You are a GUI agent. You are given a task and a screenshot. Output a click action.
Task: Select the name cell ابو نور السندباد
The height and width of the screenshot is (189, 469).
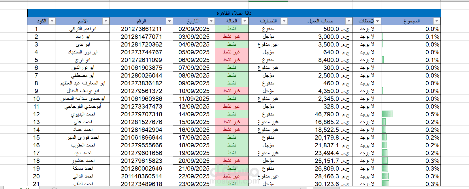tap(83, 52)
